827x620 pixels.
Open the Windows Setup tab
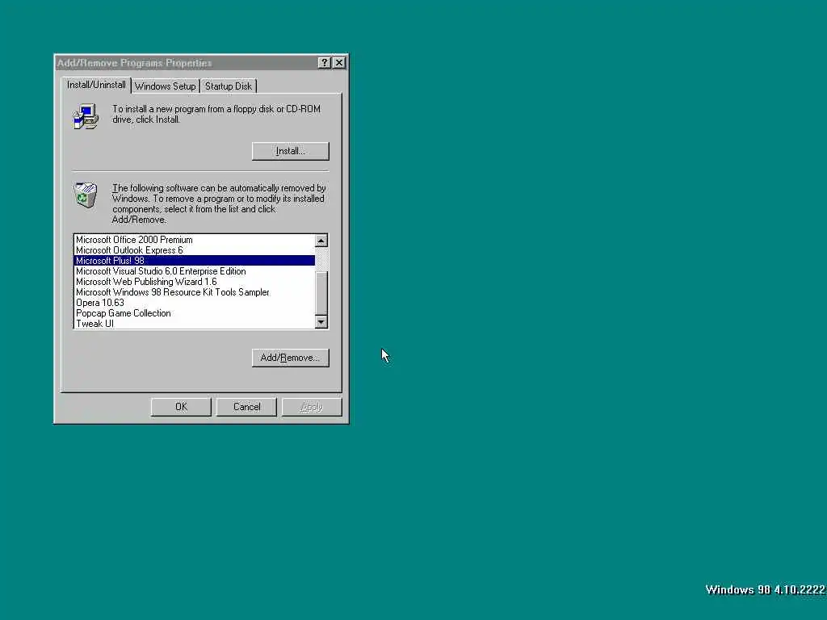coord(165,86)
